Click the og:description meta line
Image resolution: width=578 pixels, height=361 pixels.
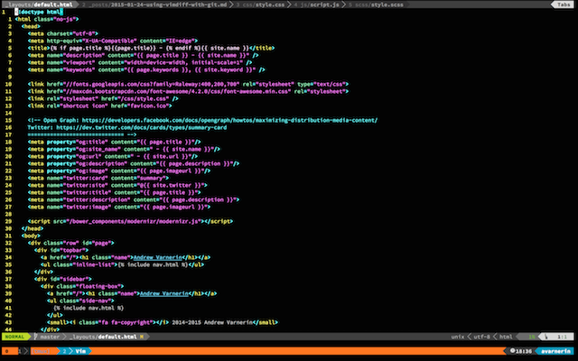point(134,163)
